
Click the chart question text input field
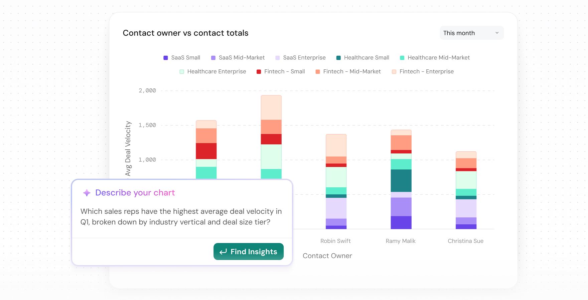(181, 217)
